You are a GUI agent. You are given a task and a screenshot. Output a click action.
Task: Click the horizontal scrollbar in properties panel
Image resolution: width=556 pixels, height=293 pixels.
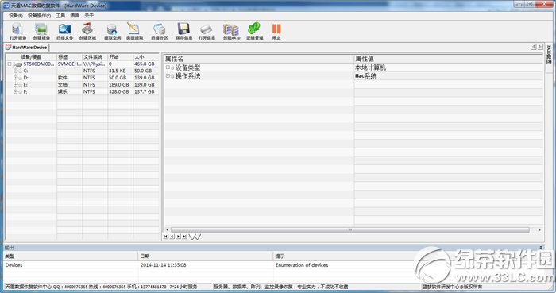(350, 230)
